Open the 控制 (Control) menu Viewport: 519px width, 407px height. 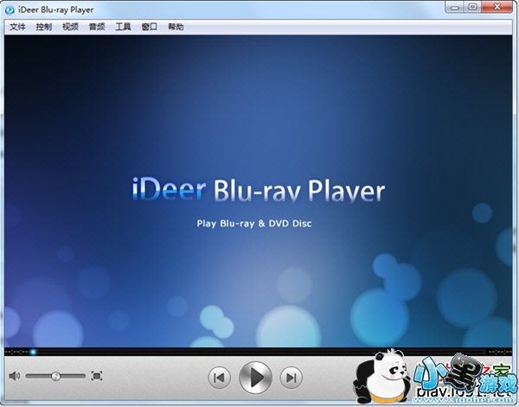click(44, 27)
